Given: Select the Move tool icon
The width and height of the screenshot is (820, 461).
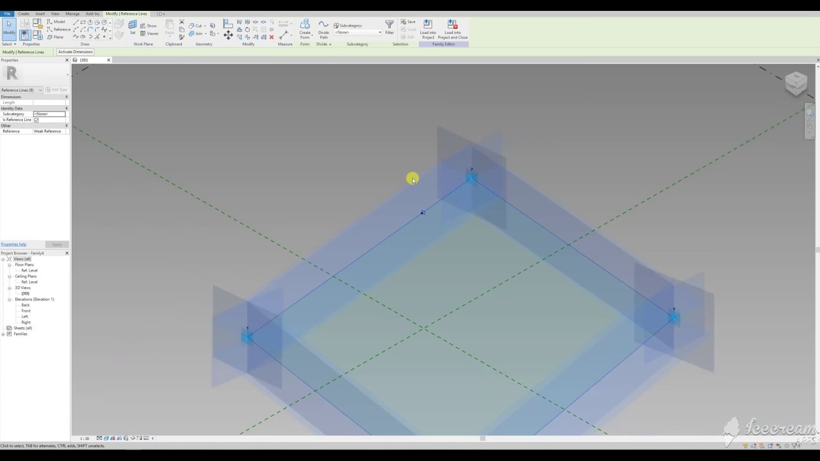Looking at the screenshot, I should pyautogui.click(x=228, y=35).
